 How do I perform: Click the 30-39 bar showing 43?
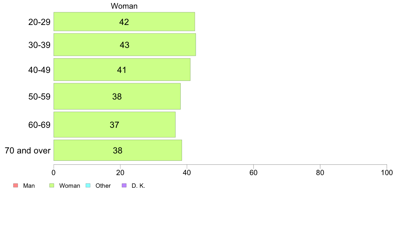[x=125, y=45]
